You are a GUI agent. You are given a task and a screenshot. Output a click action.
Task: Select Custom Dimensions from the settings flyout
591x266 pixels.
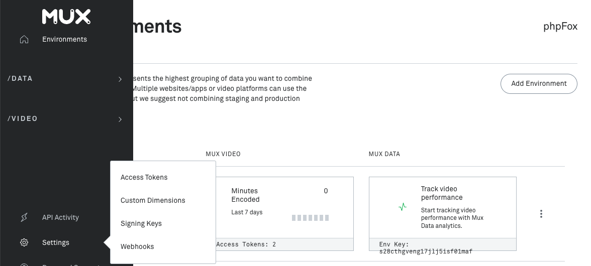(153, 200)
